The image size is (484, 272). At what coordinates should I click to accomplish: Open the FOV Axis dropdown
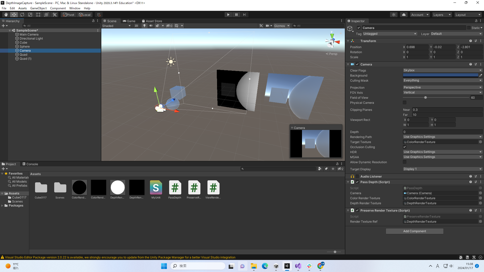click(x=442, y=92)
